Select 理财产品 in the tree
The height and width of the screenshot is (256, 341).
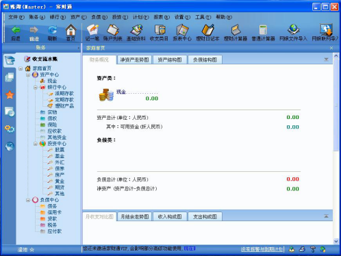(64, 106)
